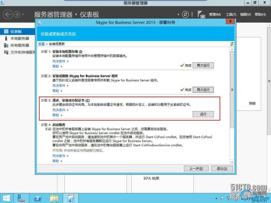Expand 帮助 under step 1
The height and width of the screenshot is (203, 271).
[57, 66]
